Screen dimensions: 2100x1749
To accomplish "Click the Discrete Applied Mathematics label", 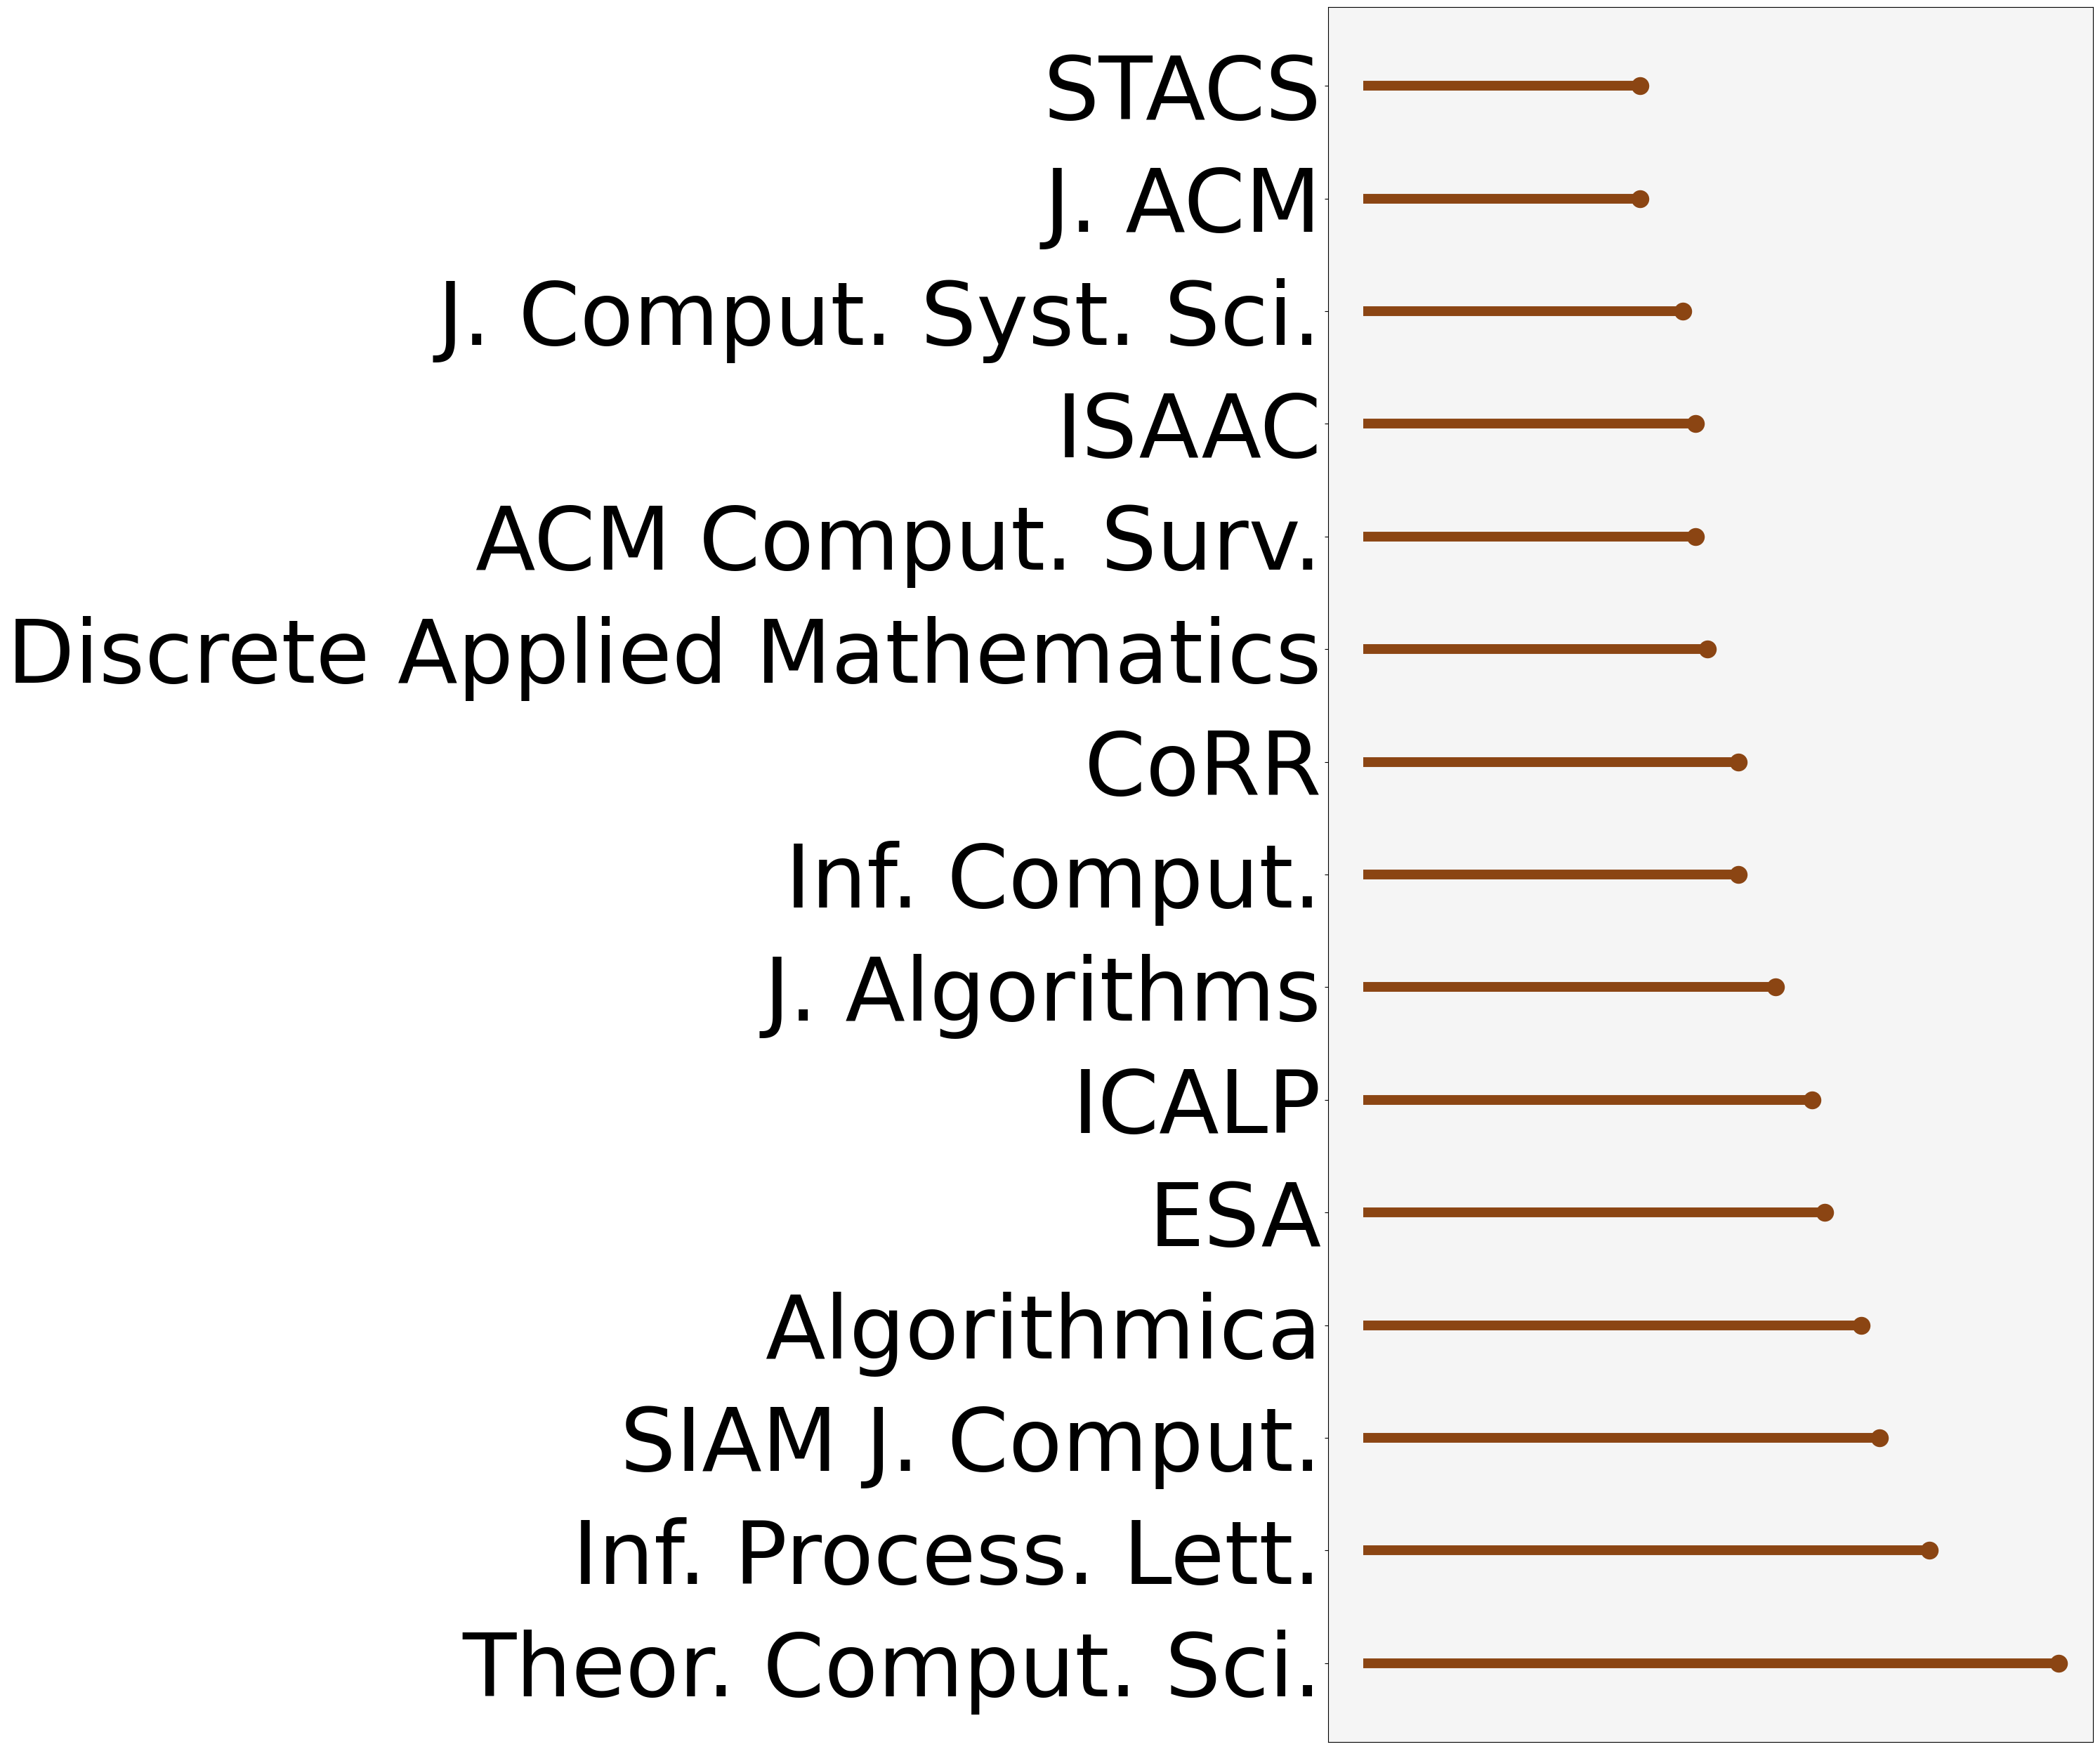I will pos(664,654).
